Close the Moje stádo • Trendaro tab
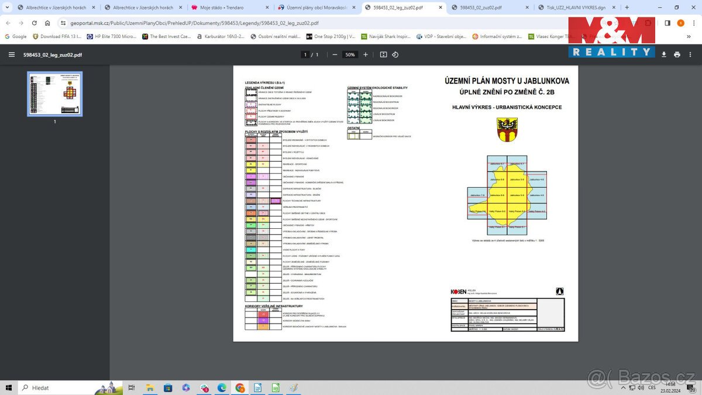The image size is (702, 395). tap(266, 8)
